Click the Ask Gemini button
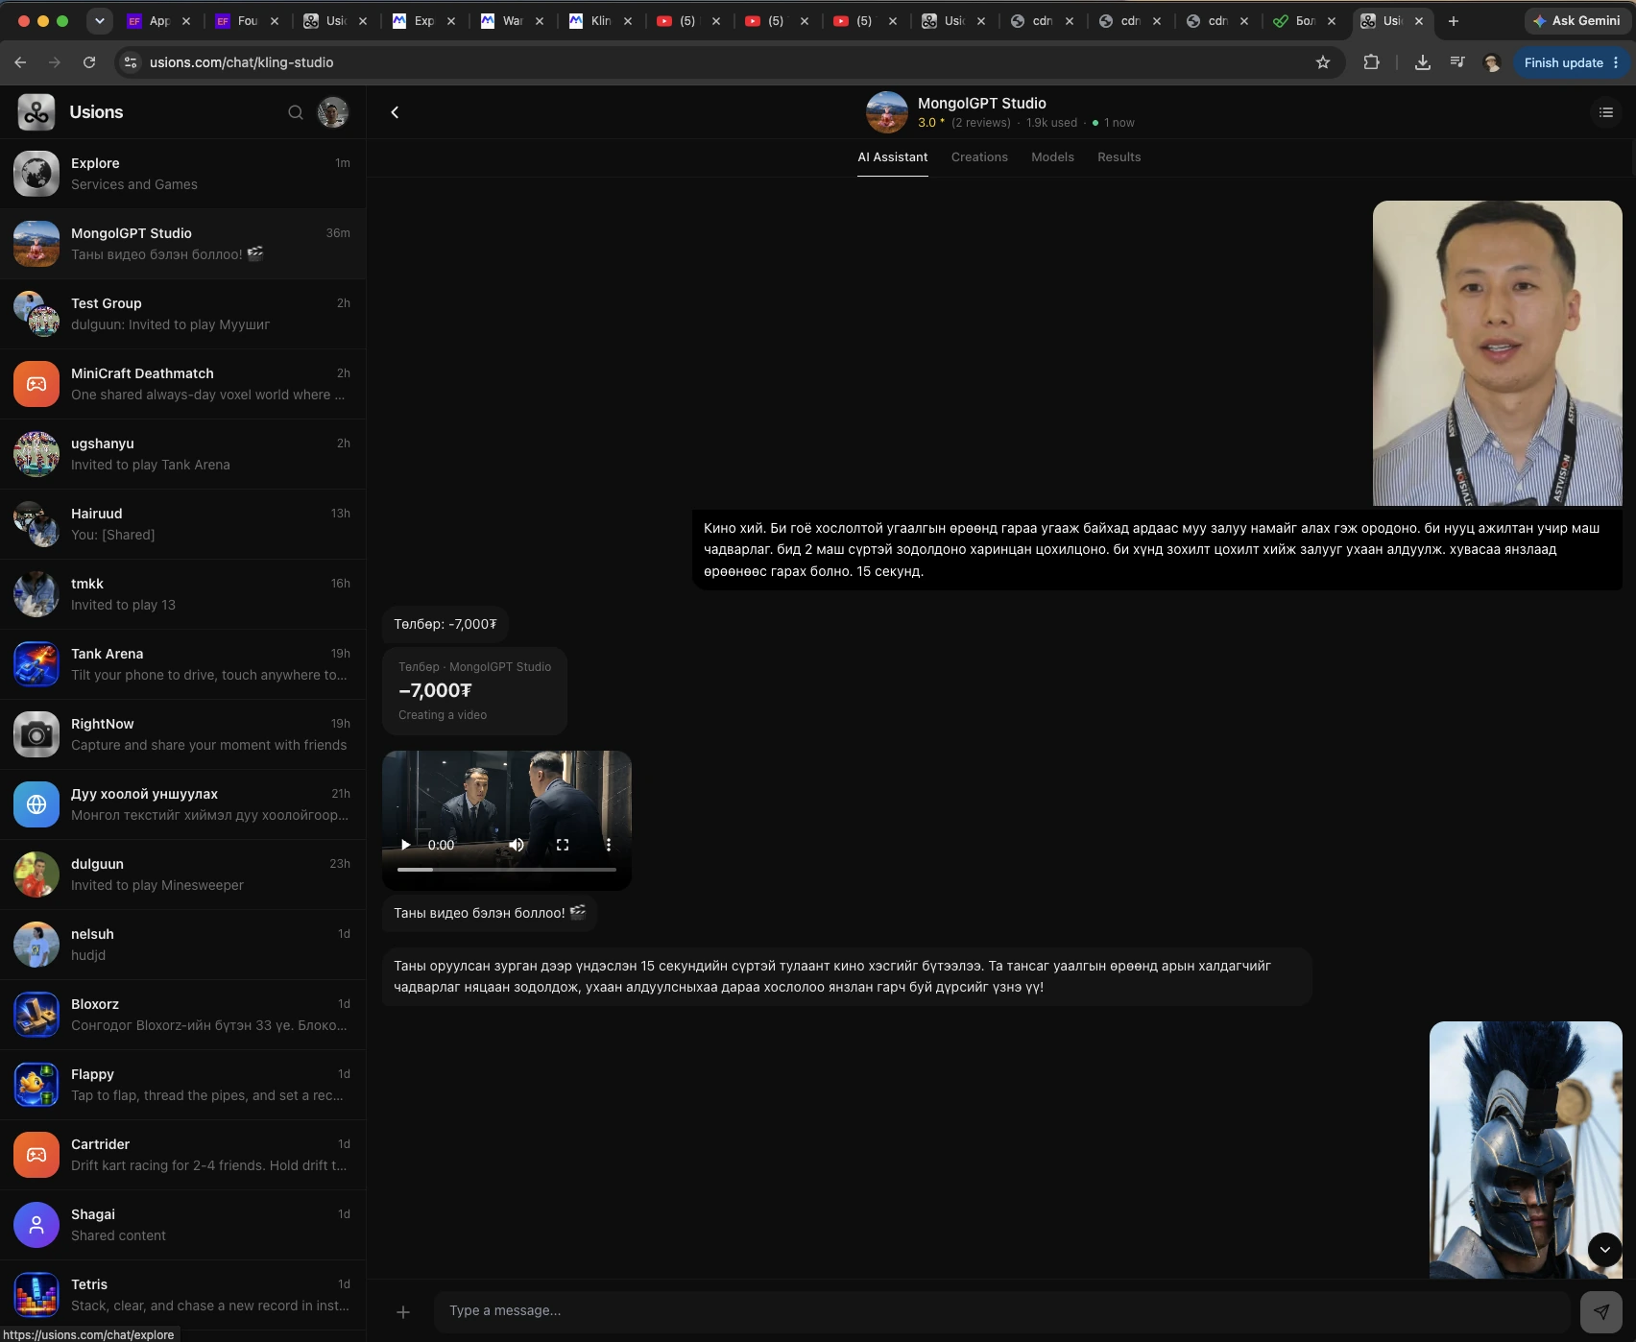The height and width of the screenshot is (1342, 1636). [x=1576, y=20]
